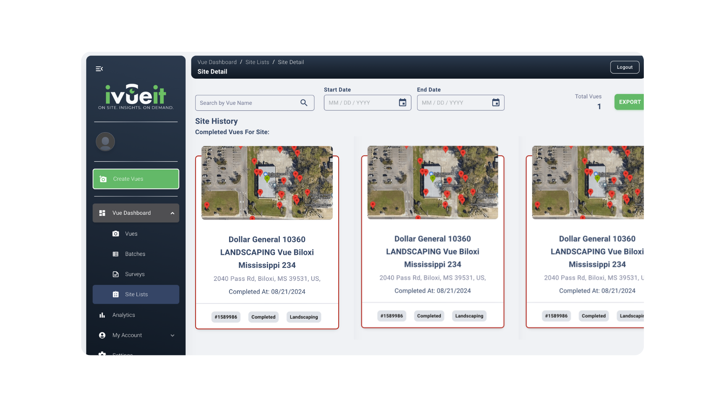The width and height of the screenshot is (725, 407).
Task: Click the search magnifier icon
Action: pyautogui.click(x=304, y=103)
